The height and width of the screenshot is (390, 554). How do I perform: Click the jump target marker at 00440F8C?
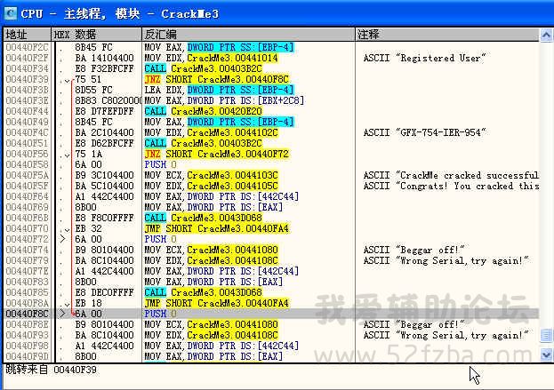(x=62, y=314)
